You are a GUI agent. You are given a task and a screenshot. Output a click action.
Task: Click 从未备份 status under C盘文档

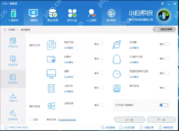69,91
